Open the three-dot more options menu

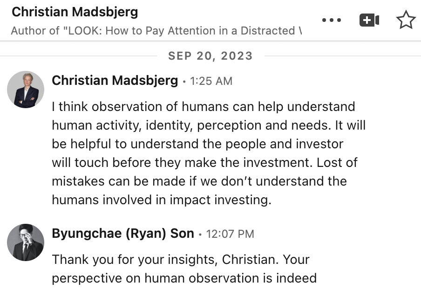click(x=332, y=20)
